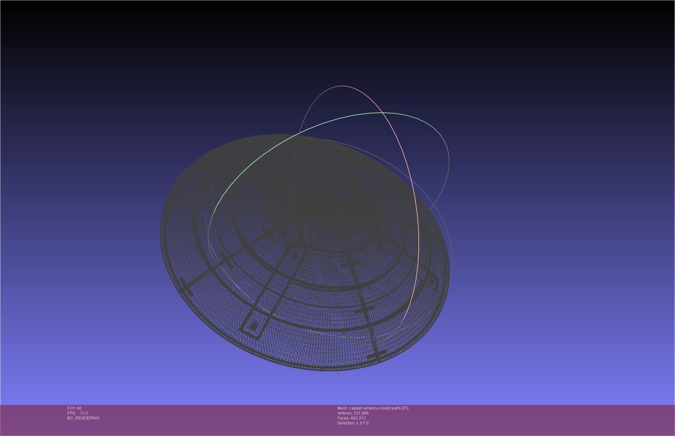Viewport: 675px width, 436px height.
Task: Click the FOV: 60 readout
Action: point(74,408)
